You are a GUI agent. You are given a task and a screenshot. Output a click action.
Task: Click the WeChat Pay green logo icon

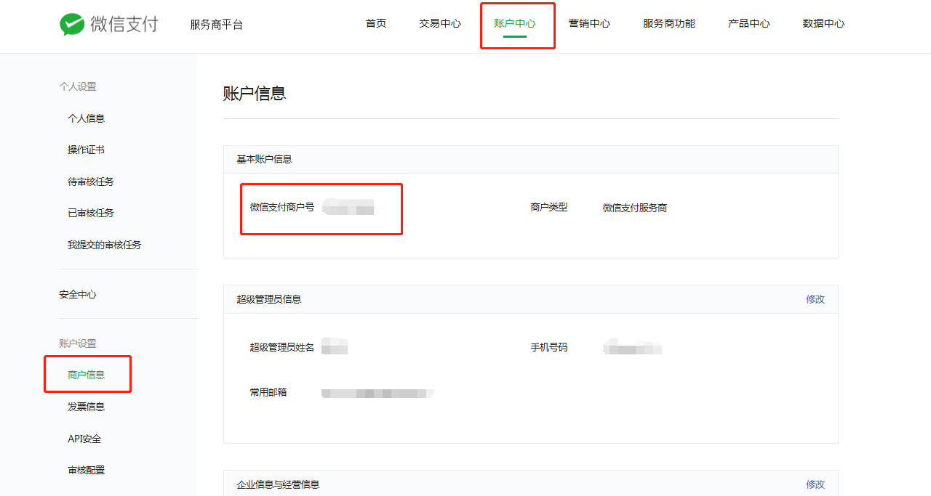[72, 24]
